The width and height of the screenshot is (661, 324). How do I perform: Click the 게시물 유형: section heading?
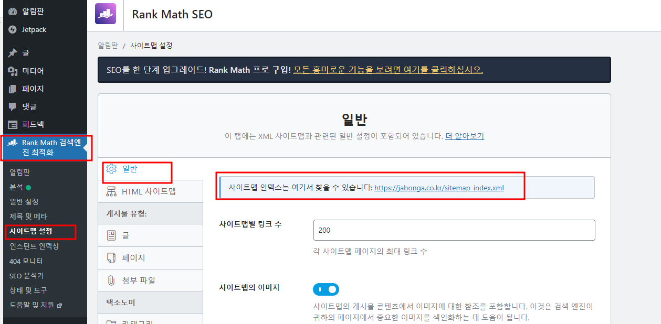[x=127, y=213]
